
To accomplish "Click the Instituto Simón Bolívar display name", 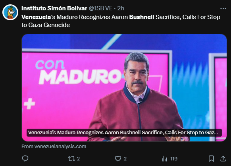I will [x=54, y=8].
